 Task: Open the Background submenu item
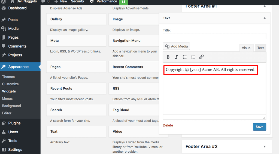pos(11,106)
